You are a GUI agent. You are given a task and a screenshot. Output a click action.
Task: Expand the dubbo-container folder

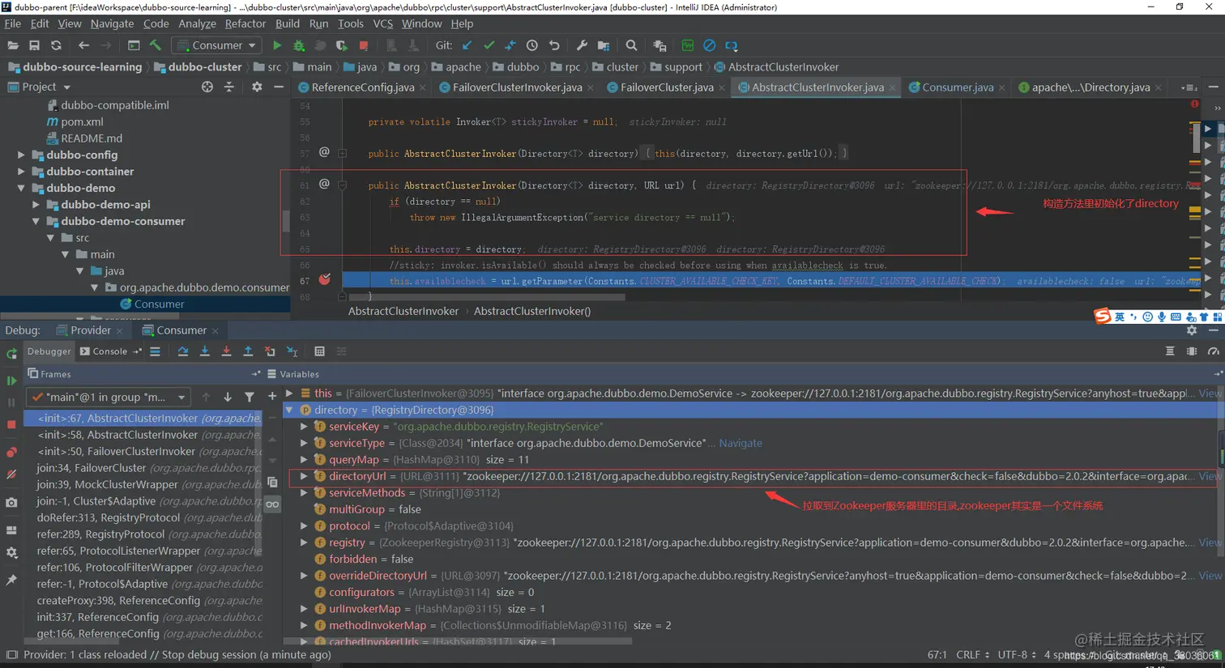(x=21, y=172)
